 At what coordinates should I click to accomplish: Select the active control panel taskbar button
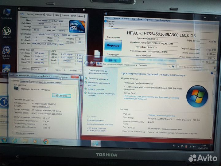(96, 144)
